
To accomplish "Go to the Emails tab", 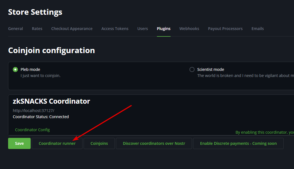I will 257,29.
